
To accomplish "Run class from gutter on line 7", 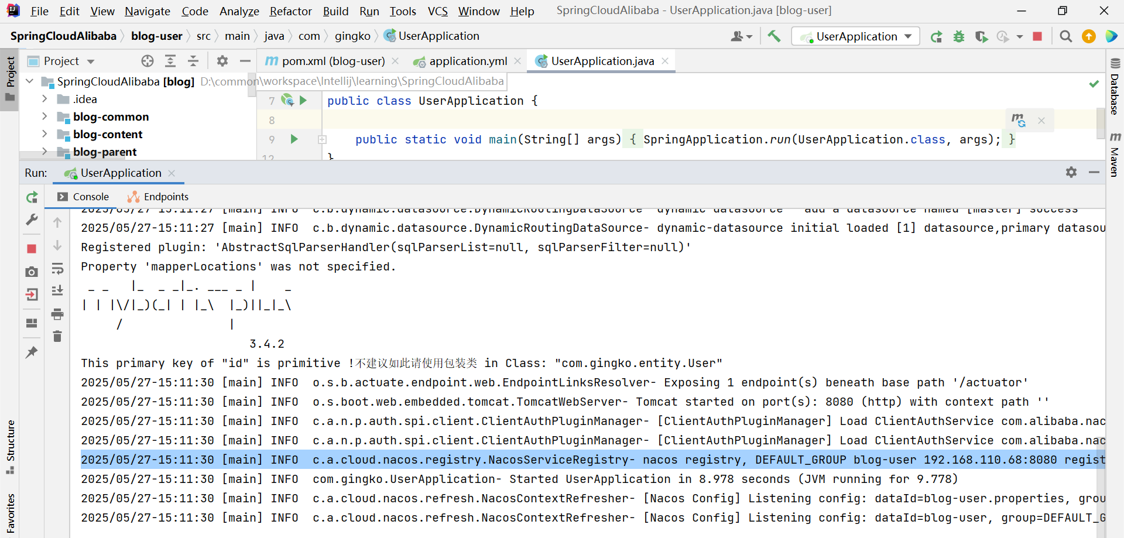I will 303,100.
